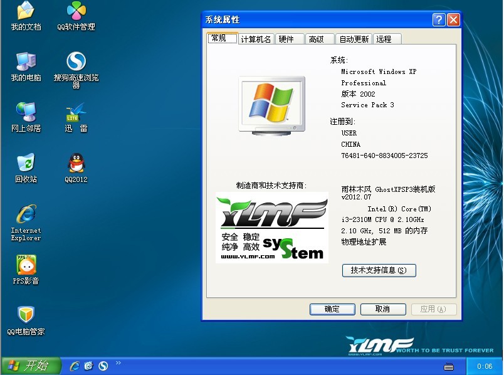Click the text Microsoft Windows XP

click(x=379, y=71)
